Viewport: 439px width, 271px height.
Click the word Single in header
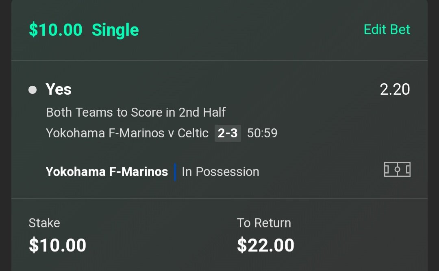click(115, 30)
